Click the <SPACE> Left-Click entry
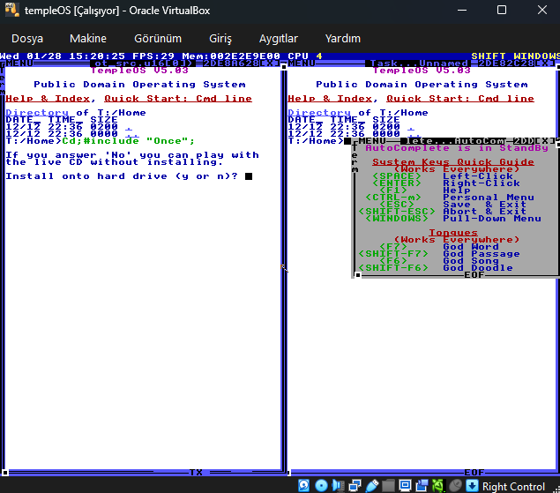Image resolution: width=560 pixels, height=493 pixels. pos(443,176)
